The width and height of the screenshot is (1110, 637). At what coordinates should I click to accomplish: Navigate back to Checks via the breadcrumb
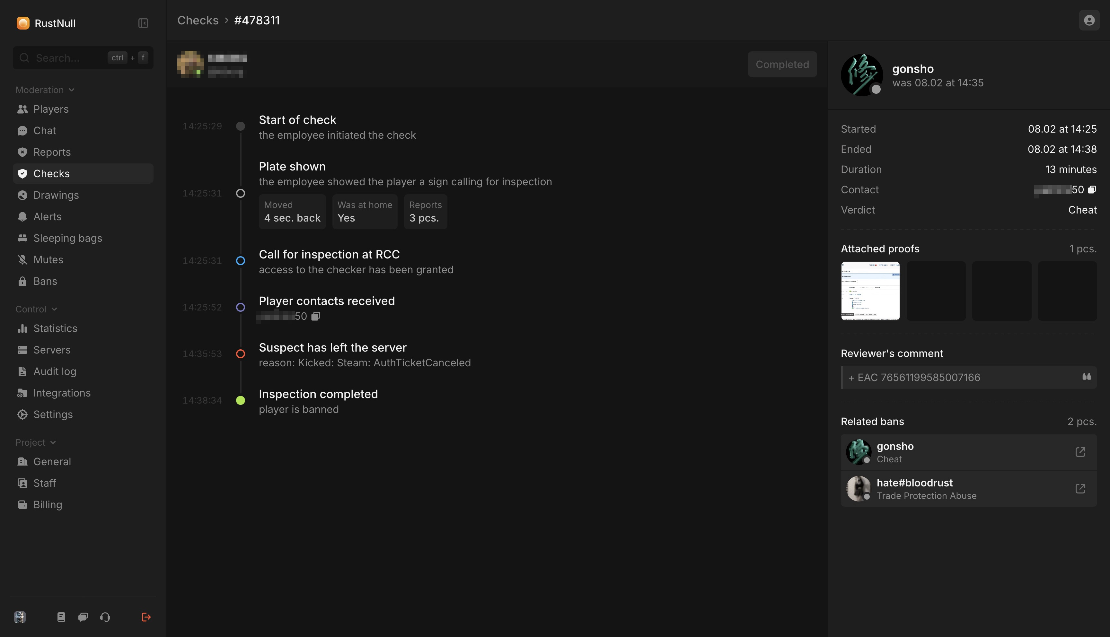198,21
